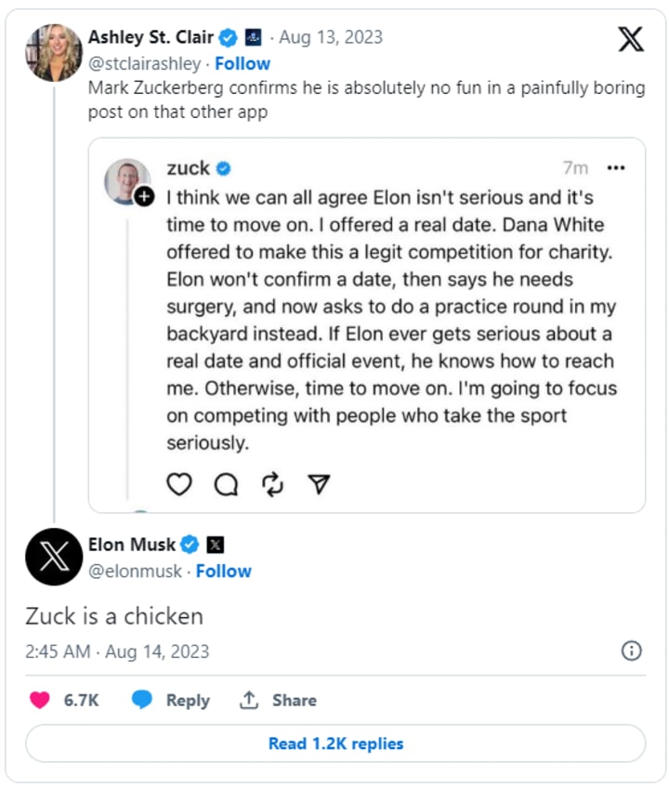Screen dimensions: 669x789
Task: Click the paper plane share icon
Action: 319,484
